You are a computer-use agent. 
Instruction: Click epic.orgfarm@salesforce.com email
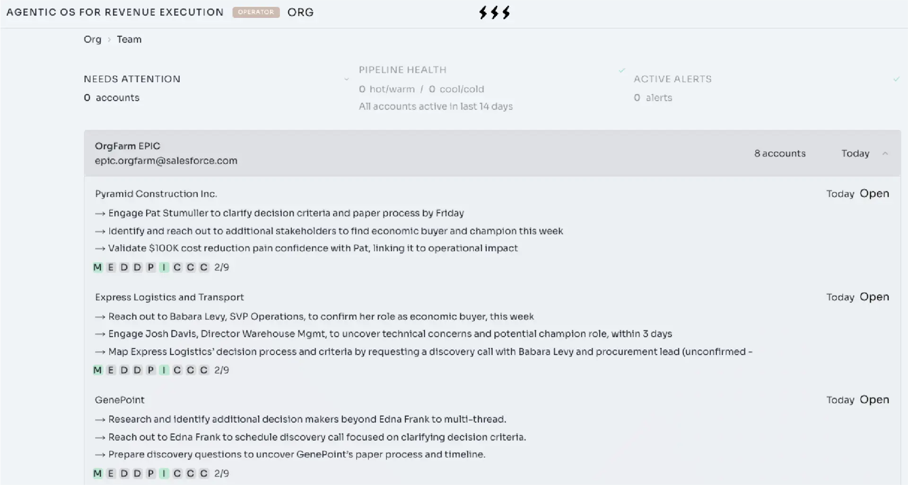click(x=166, y=161)
